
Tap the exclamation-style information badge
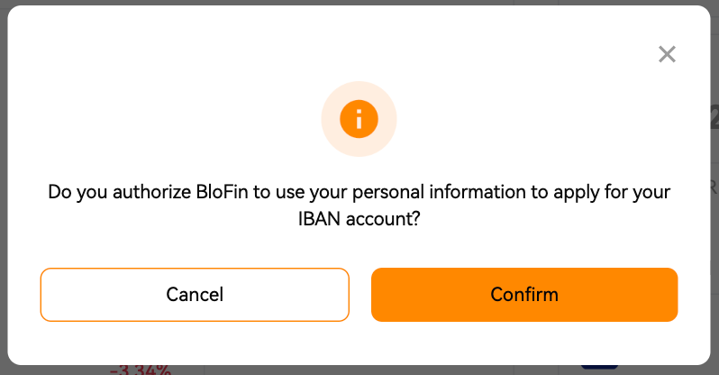coord(359,119)
